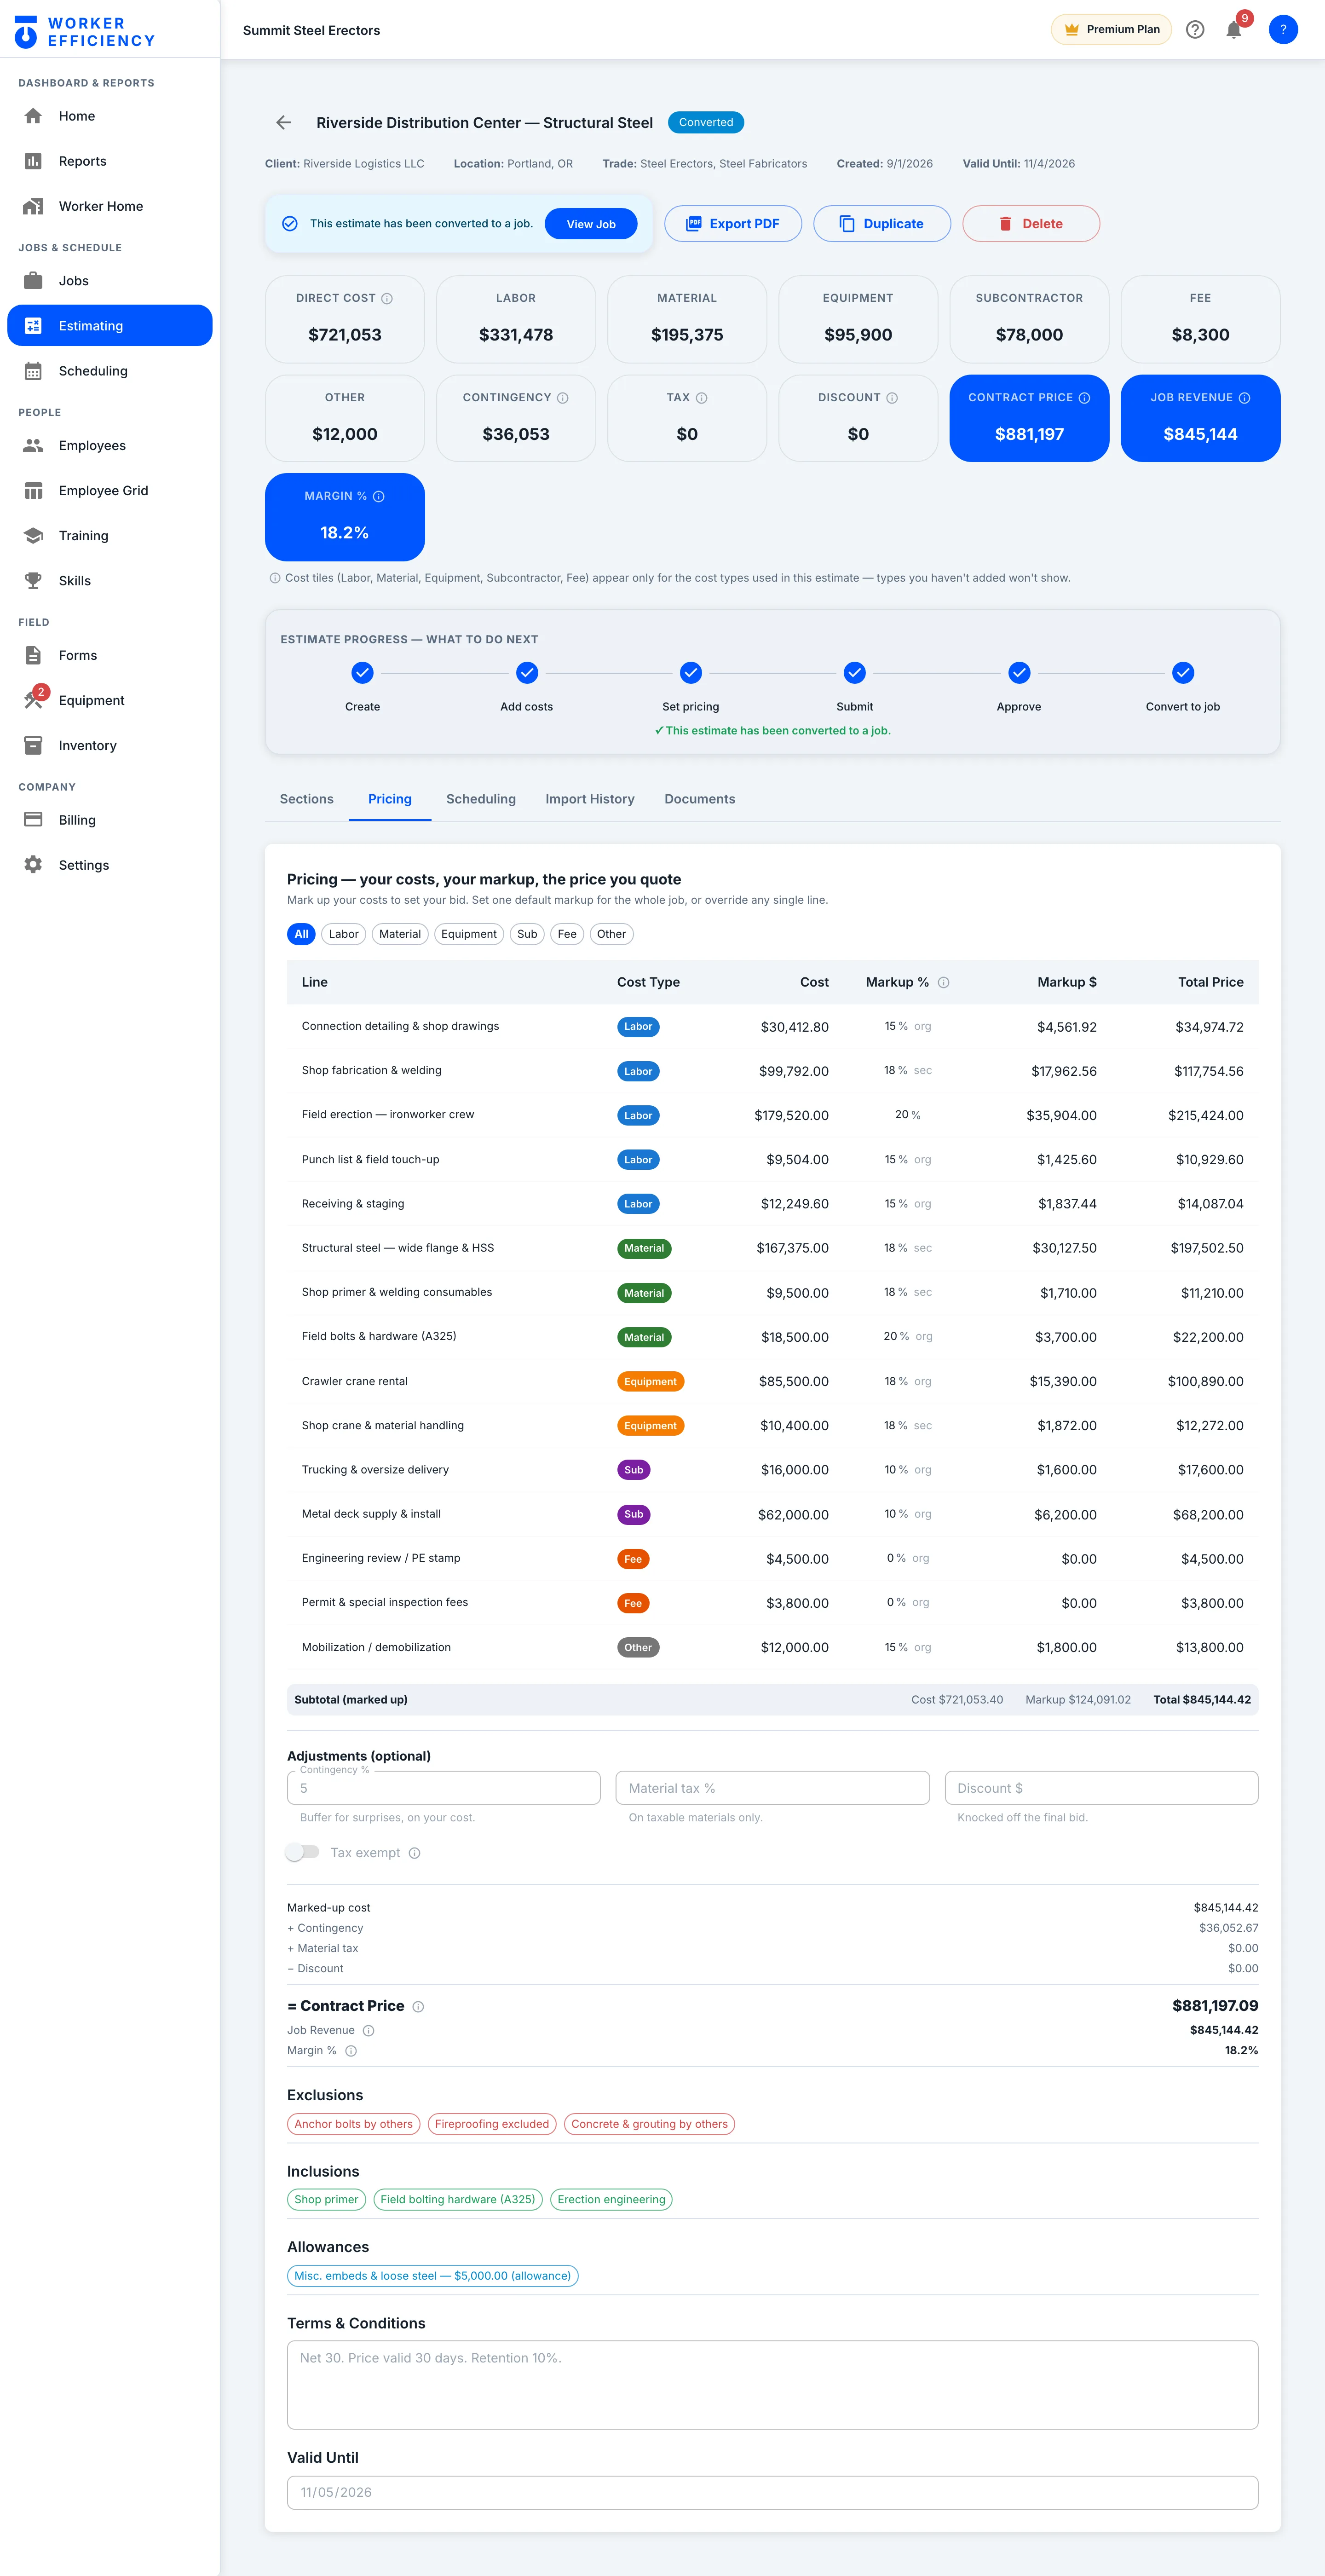
Task: Click the Export PDF button
Action: (x=733, y=224)
